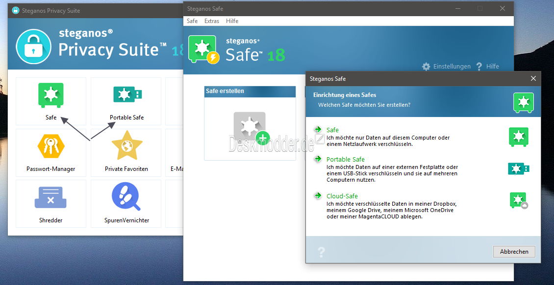
Task: Click the Safe erstellen panel header
Action: (250, 92)
